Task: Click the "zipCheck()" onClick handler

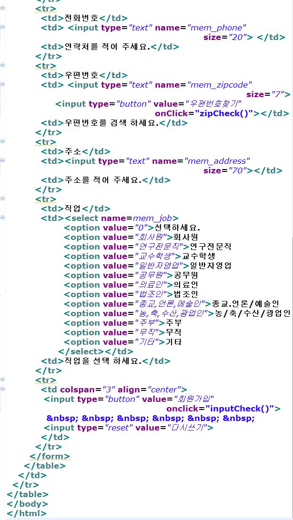Action: [224, 113]
